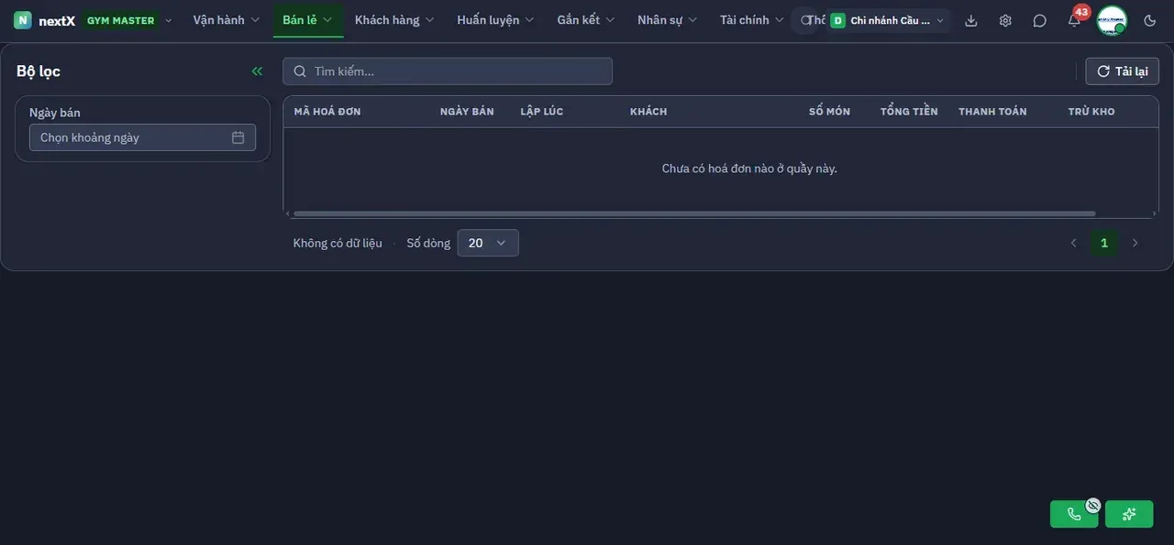Open the Số dòng 20 rows dropdown
1174x545 pixels.
(488, 243)
